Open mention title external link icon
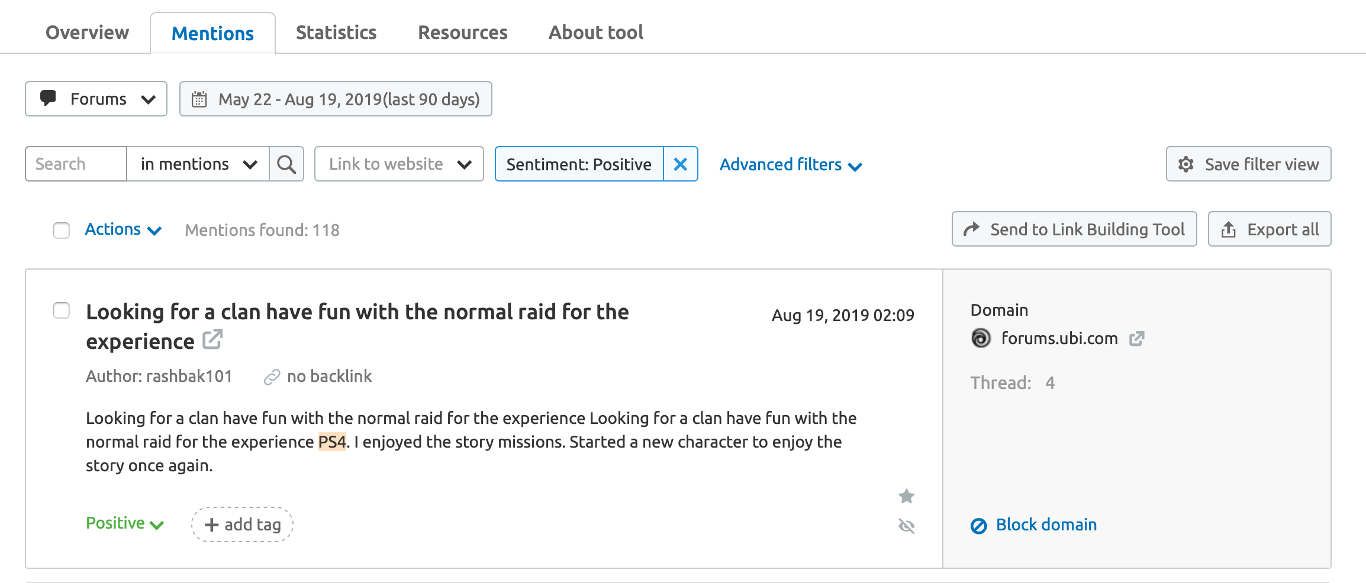Viewport: 1366px width, 583px height. (212, 339)
